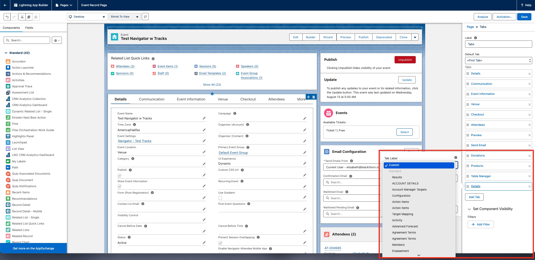535x260 pixels.
Task: Edit Event Name with pencil icon
Action: 204,118
